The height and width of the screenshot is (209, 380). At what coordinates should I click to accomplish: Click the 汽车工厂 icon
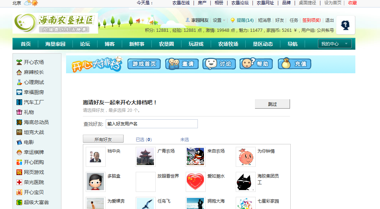[x=19, y=102]
